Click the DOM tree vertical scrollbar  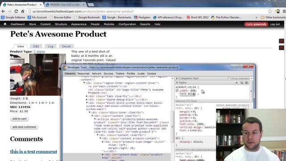point(172,127)
